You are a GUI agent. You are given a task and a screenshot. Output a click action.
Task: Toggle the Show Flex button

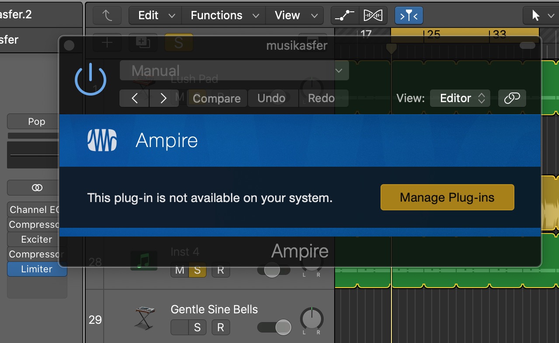point(373,16)
